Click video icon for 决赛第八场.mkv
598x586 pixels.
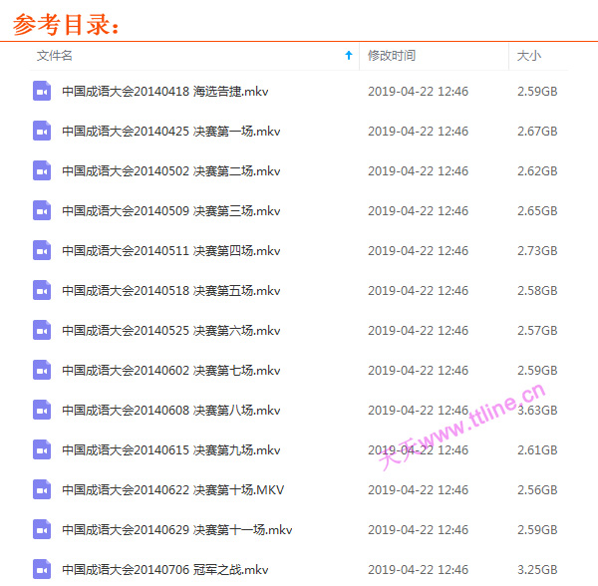pos(41,411)
